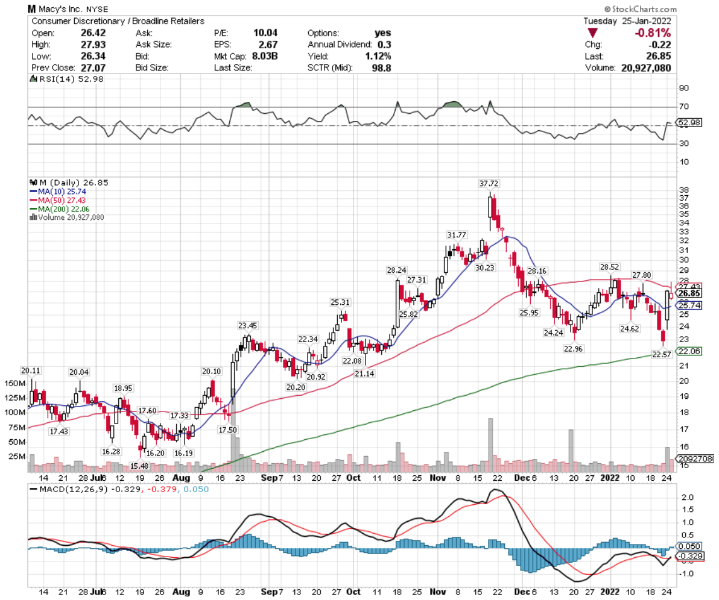Click the Prev Close value 27.07
Image resolution: width=719 pixels, height=600 pixels.
pyautogui.click(x=93, y=68)
